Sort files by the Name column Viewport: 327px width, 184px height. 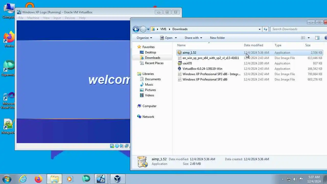209,45
